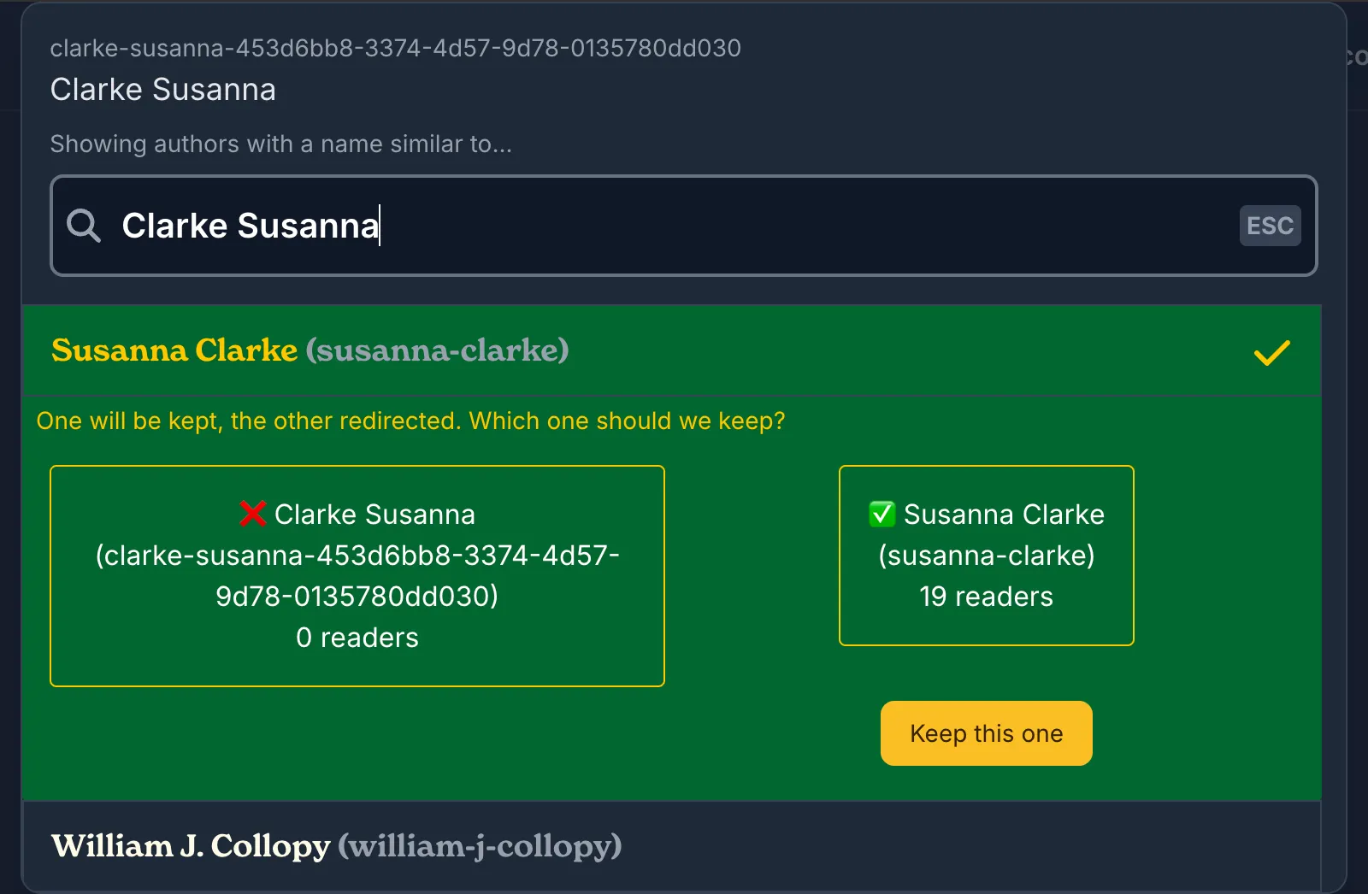Click the green check emoji beside Susanna Clarke
The height and width of the screenshot is (894, 1368).
(882, 514)
